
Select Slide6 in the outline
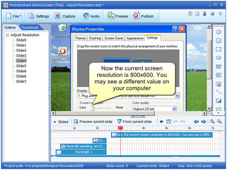(21, 76)
